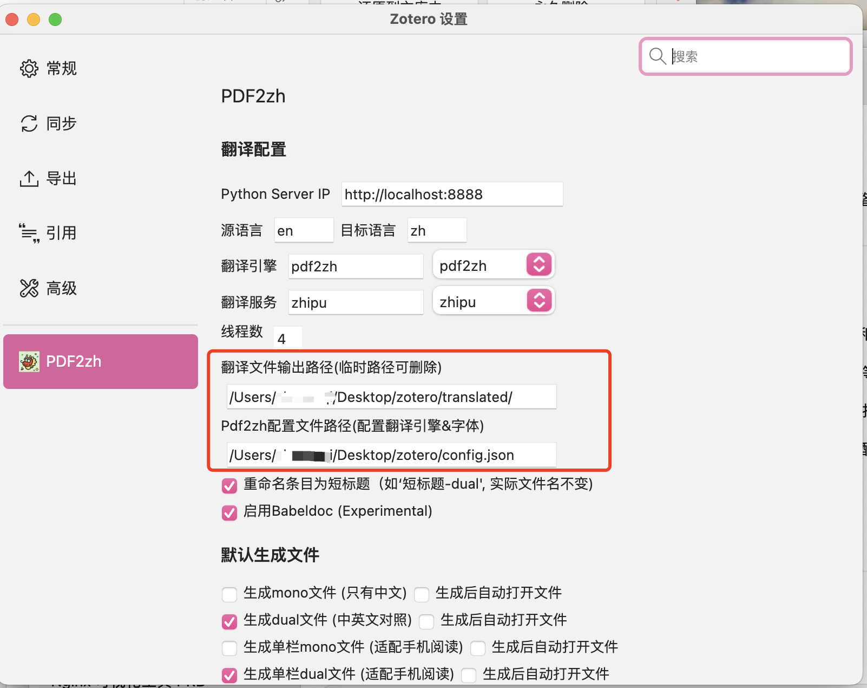
Task: Toggle 重命名条目为短标题 checkbox
Action: [x=229, y=485]
